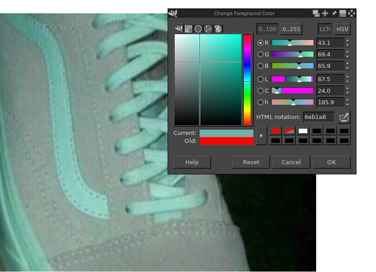376x272 pixels.
Task: Select the GIMP color selector tab
Action: [x=179, y=29]
